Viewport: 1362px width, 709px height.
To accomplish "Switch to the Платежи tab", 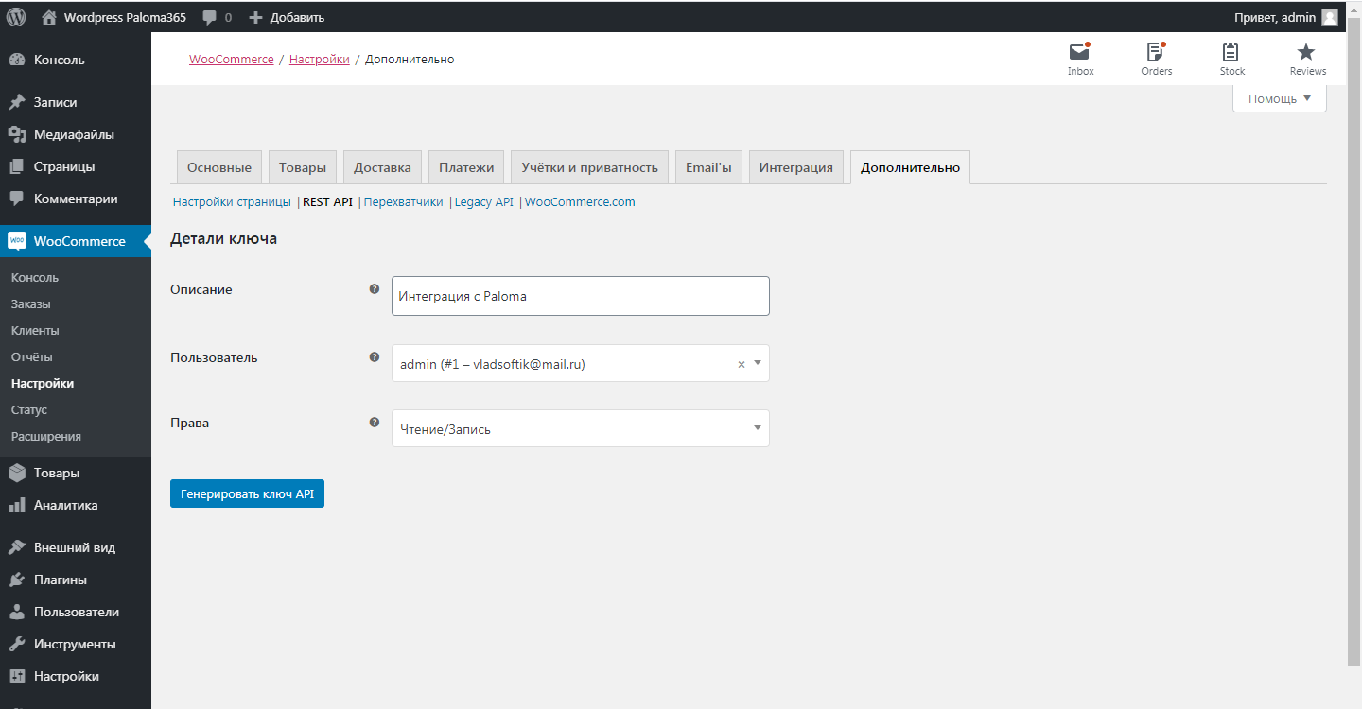I will [466, 167].
